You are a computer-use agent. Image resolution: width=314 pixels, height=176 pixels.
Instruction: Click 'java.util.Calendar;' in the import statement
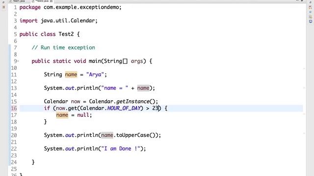tap(69, 21)
